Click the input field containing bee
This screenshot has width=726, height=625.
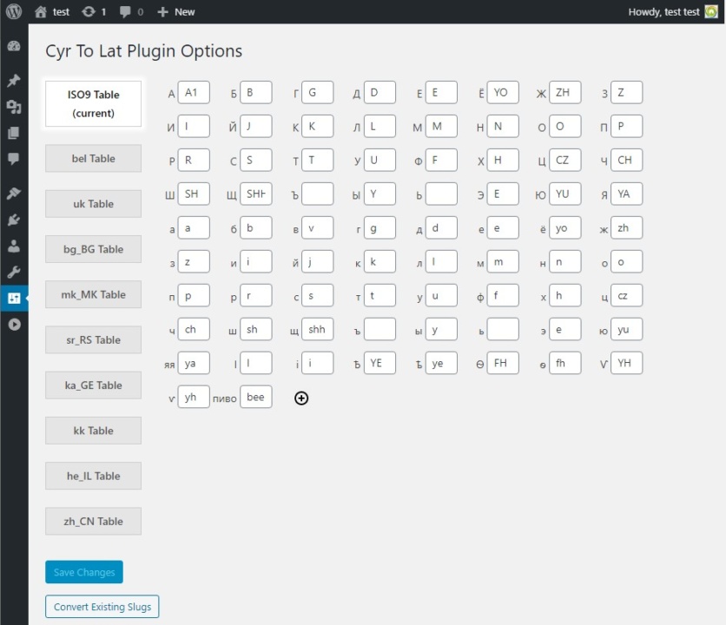[256, 397]
